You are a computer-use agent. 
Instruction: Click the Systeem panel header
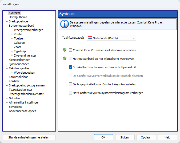click(118, 14)
